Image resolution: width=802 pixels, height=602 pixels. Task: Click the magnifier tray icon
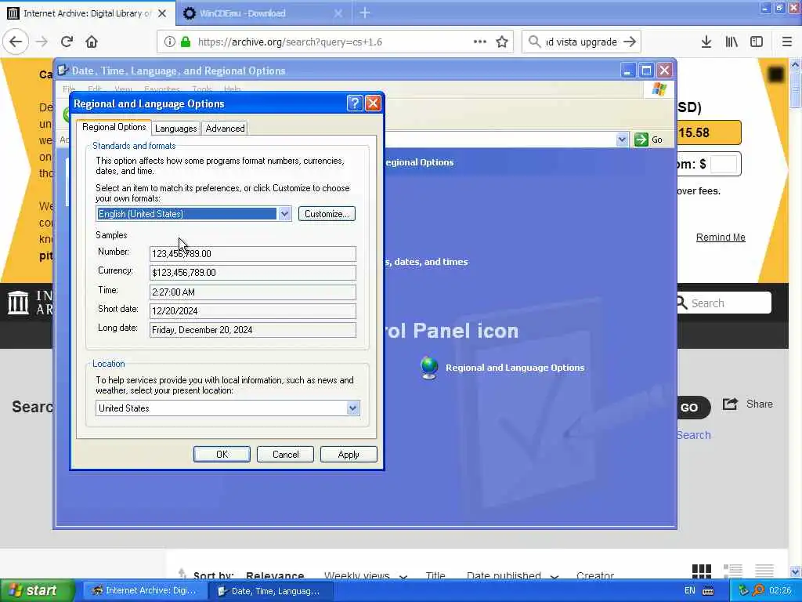point(758,591)
